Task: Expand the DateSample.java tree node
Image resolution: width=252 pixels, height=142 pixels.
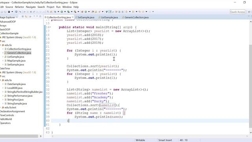Action: pos(3,84)
